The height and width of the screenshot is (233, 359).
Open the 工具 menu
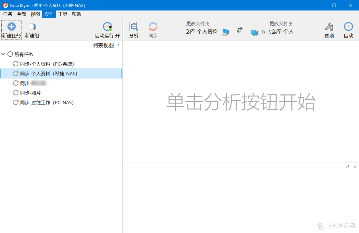63,14
